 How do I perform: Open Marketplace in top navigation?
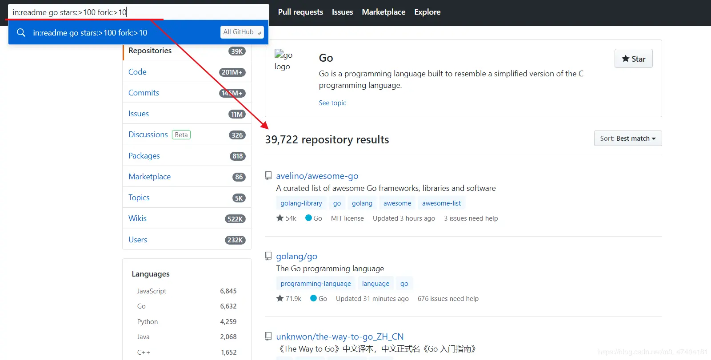(x=383, y=12)
